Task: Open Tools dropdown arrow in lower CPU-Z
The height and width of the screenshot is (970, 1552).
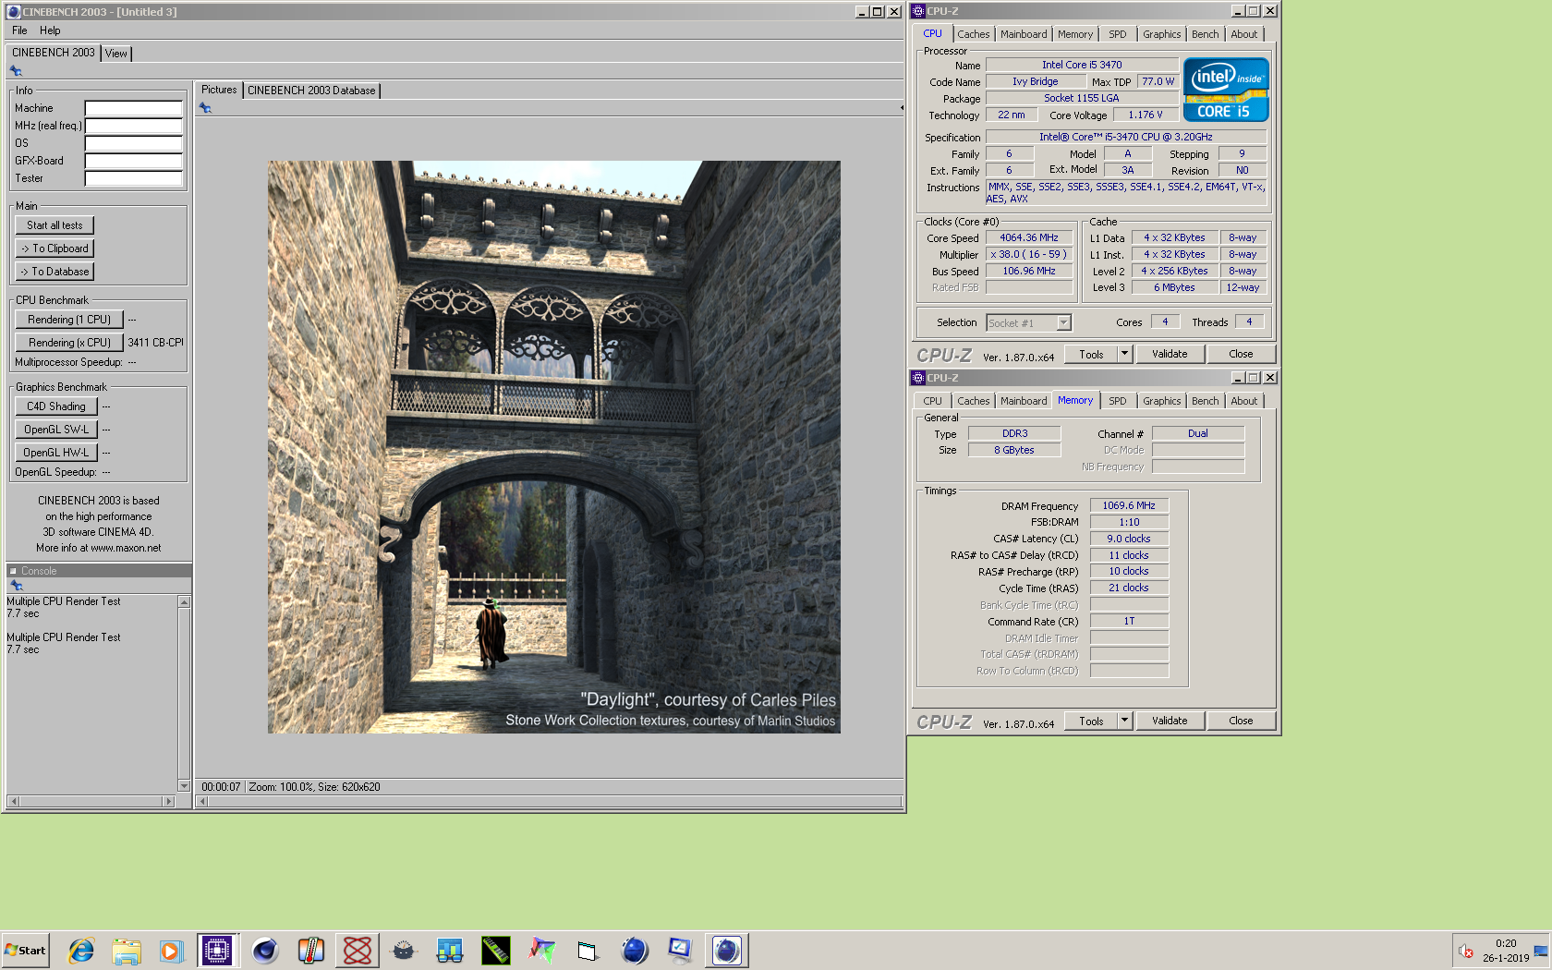Action: click(1124, 721)
